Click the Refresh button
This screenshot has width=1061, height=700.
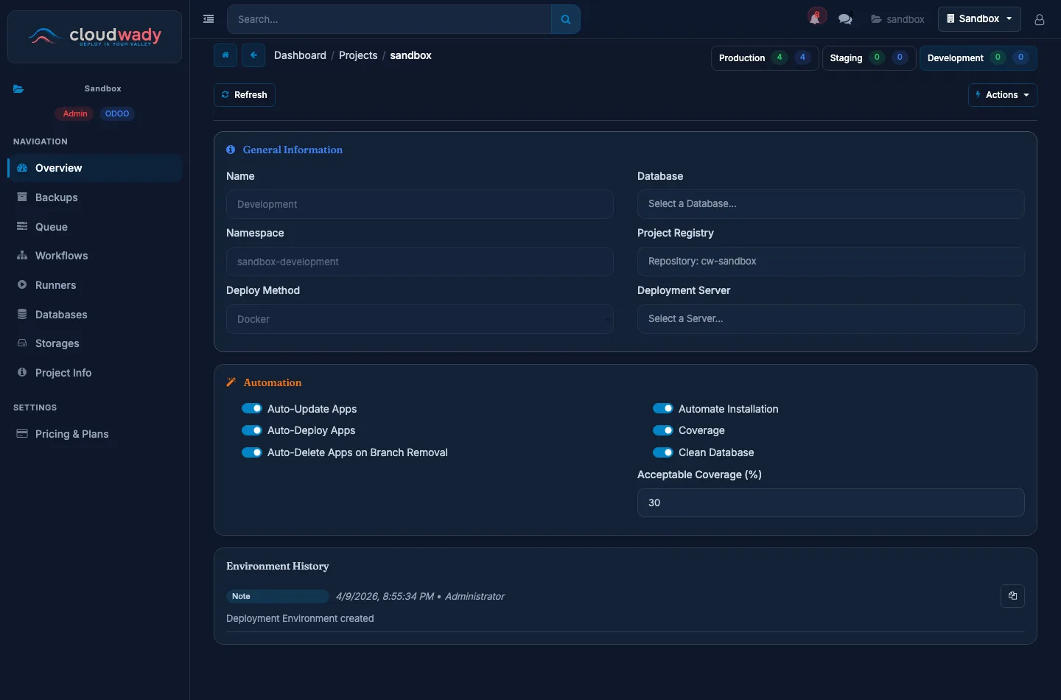tap(244, 95)
